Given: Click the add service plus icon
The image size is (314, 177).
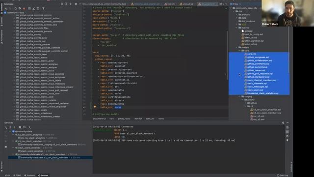Looking at the screenshot, I should coord(29,127).
